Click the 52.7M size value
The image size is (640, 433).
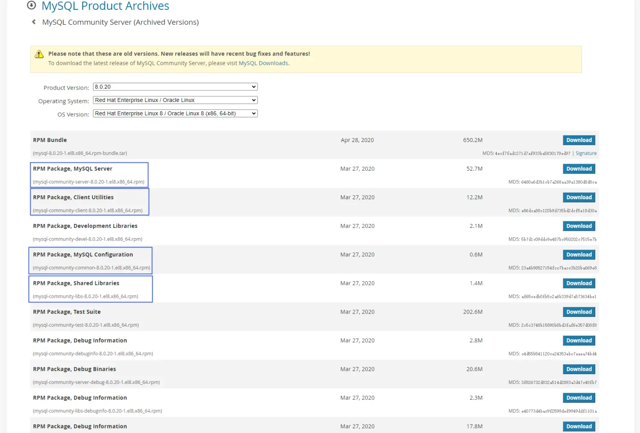pyautogui.click(x=474, y=169)
